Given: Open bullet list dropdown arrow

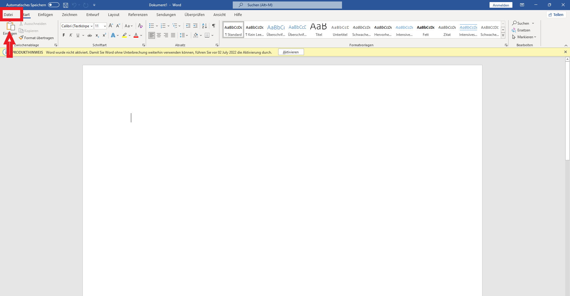Looking at the screenshot, I should coord(157,26).
